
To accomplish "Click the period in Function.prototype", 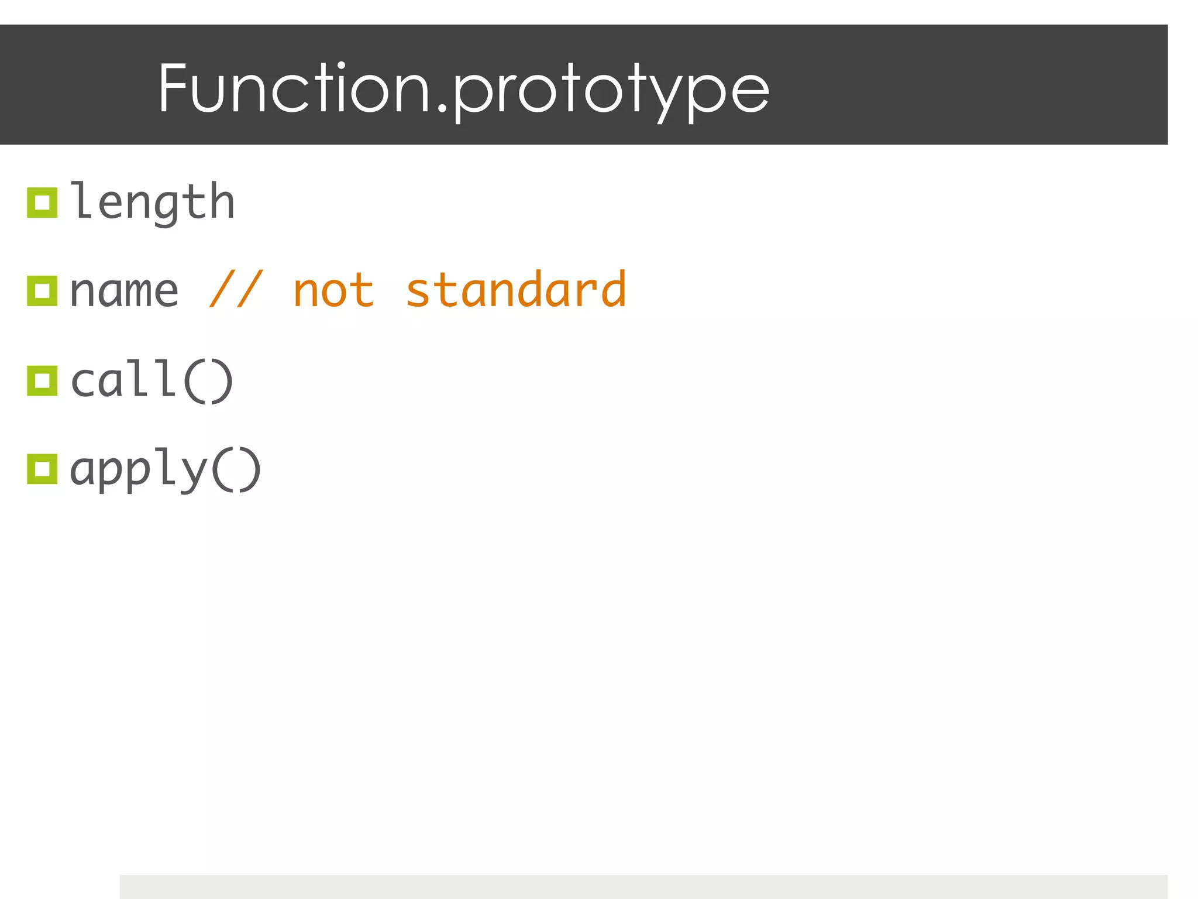I will pos(441,107).
